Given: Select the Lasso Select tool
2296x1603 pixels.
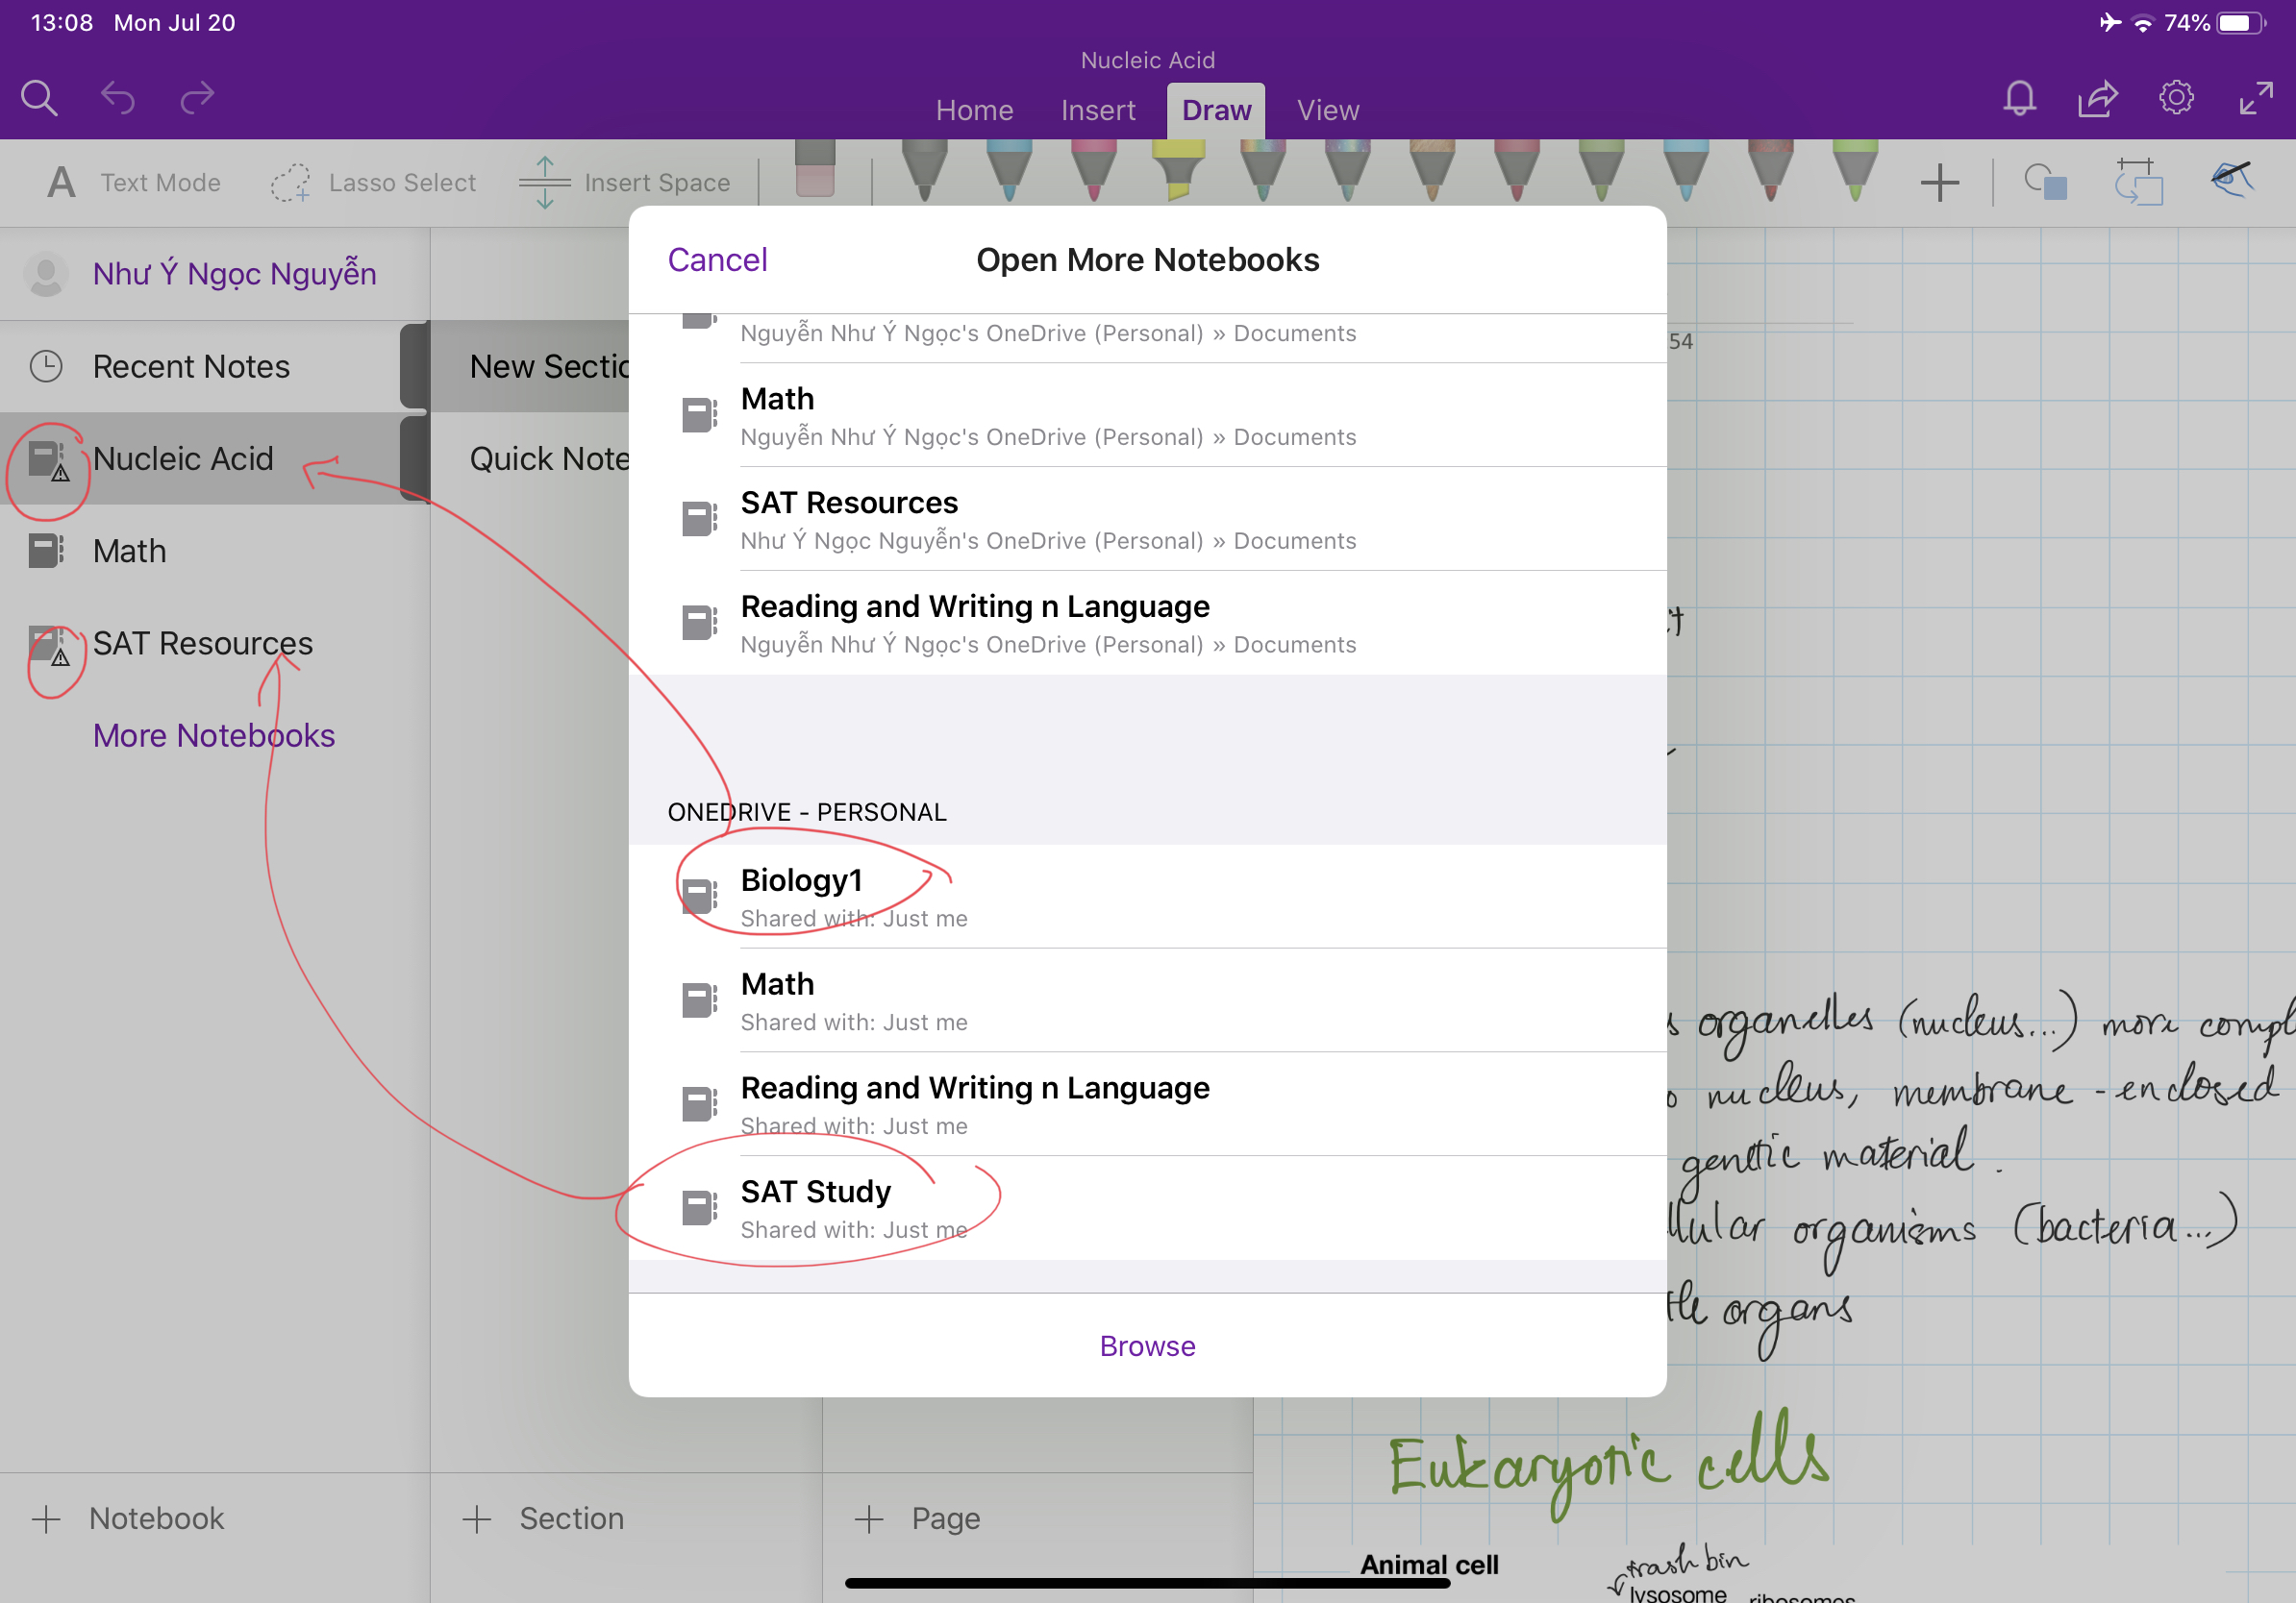Looking at the screenshot, I should (x=374, y=183).
